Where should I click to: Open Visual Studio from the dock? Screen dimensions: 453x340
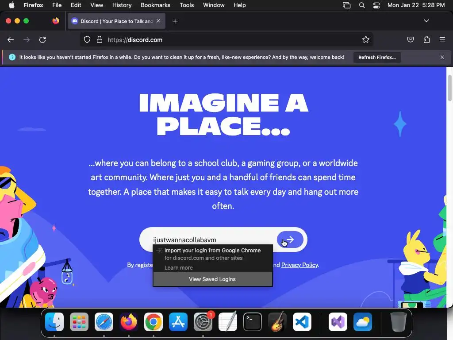pyautogui.click(x=338, y=322)
